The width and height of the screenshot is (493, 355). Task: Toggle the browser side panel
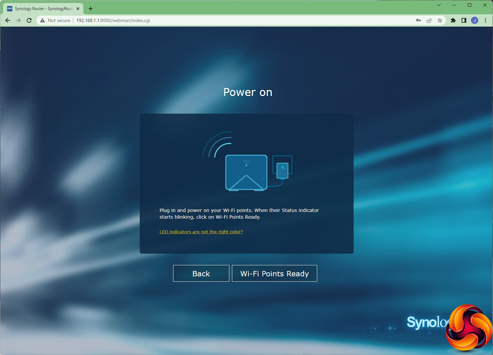(x=464, y=20)
